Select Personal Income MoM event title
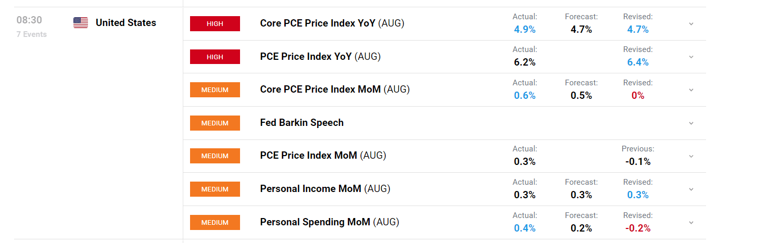The height and width of the screenshot is (243, 780). tap(325, 189)
